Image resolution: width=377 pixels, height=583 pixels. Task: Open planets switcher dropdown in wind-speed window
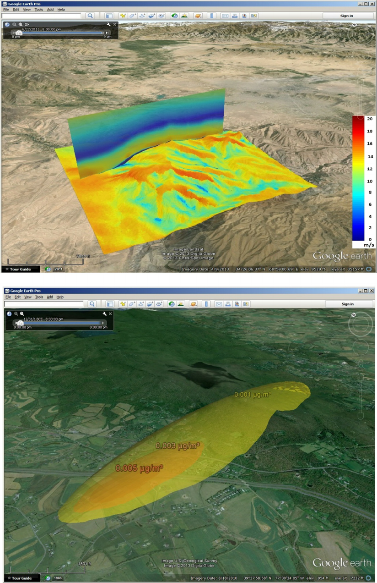(x=198, y=16)
